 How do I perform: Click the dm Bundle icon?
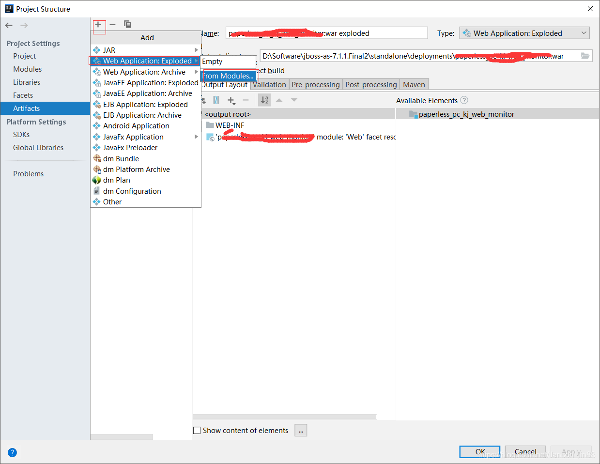pos(97,158)
